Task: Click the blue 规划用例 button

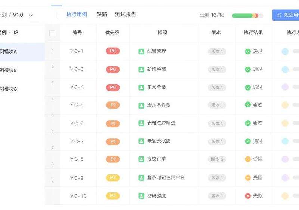Action: click(286, 15)
